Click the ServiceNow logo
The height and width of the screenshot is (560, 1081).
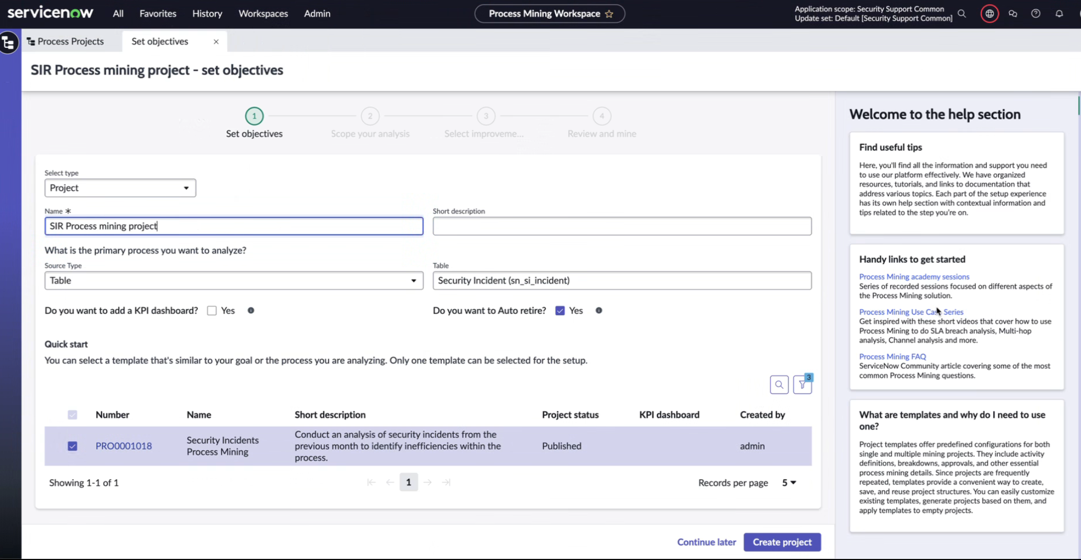click(x=50, y=13)
